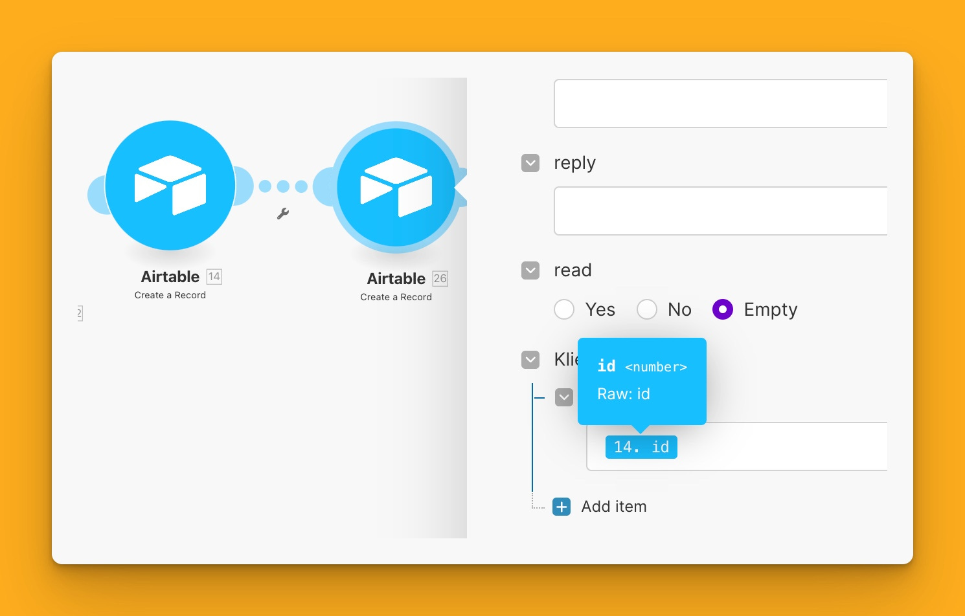
Task: Select the Yes radio button
Action: click(x=564, y=309)
